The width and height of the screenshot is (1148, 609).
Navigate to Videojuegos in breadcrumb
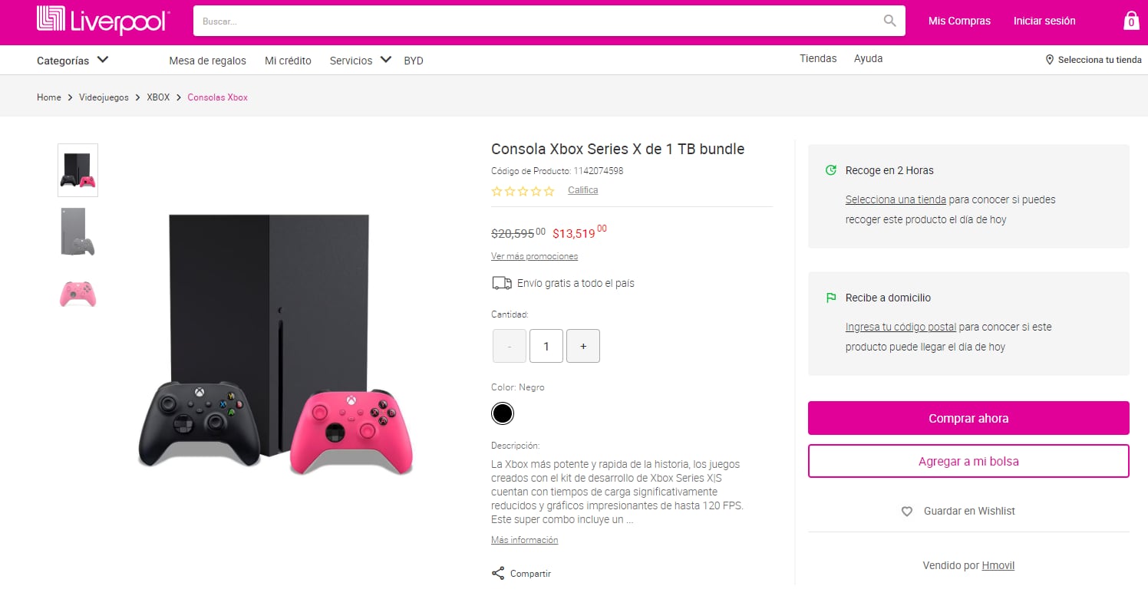[104, 97]
